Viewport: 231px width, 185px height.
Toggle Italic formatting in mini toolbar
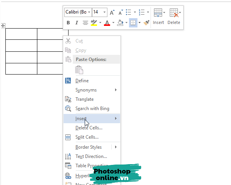coord(76,23)
